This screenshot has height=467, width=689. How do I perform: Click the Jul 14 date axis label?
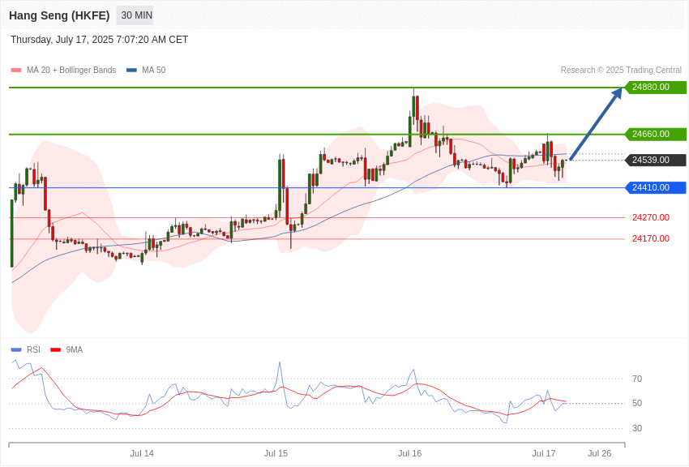142,453
